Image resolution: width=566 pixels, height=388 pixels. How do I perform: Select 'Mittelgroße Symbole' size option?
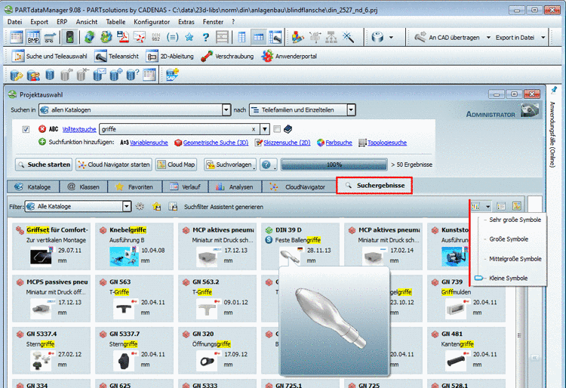coord(515,259)
